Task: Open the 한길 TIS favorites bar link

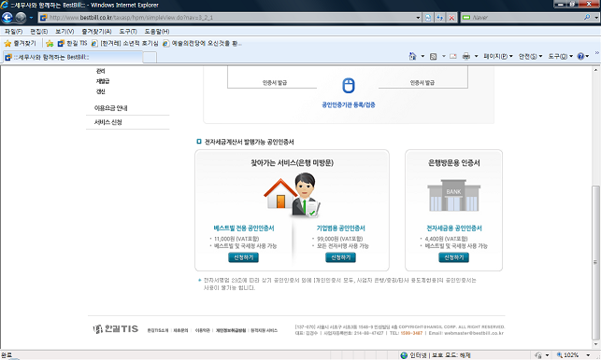Action: (72, 44)
